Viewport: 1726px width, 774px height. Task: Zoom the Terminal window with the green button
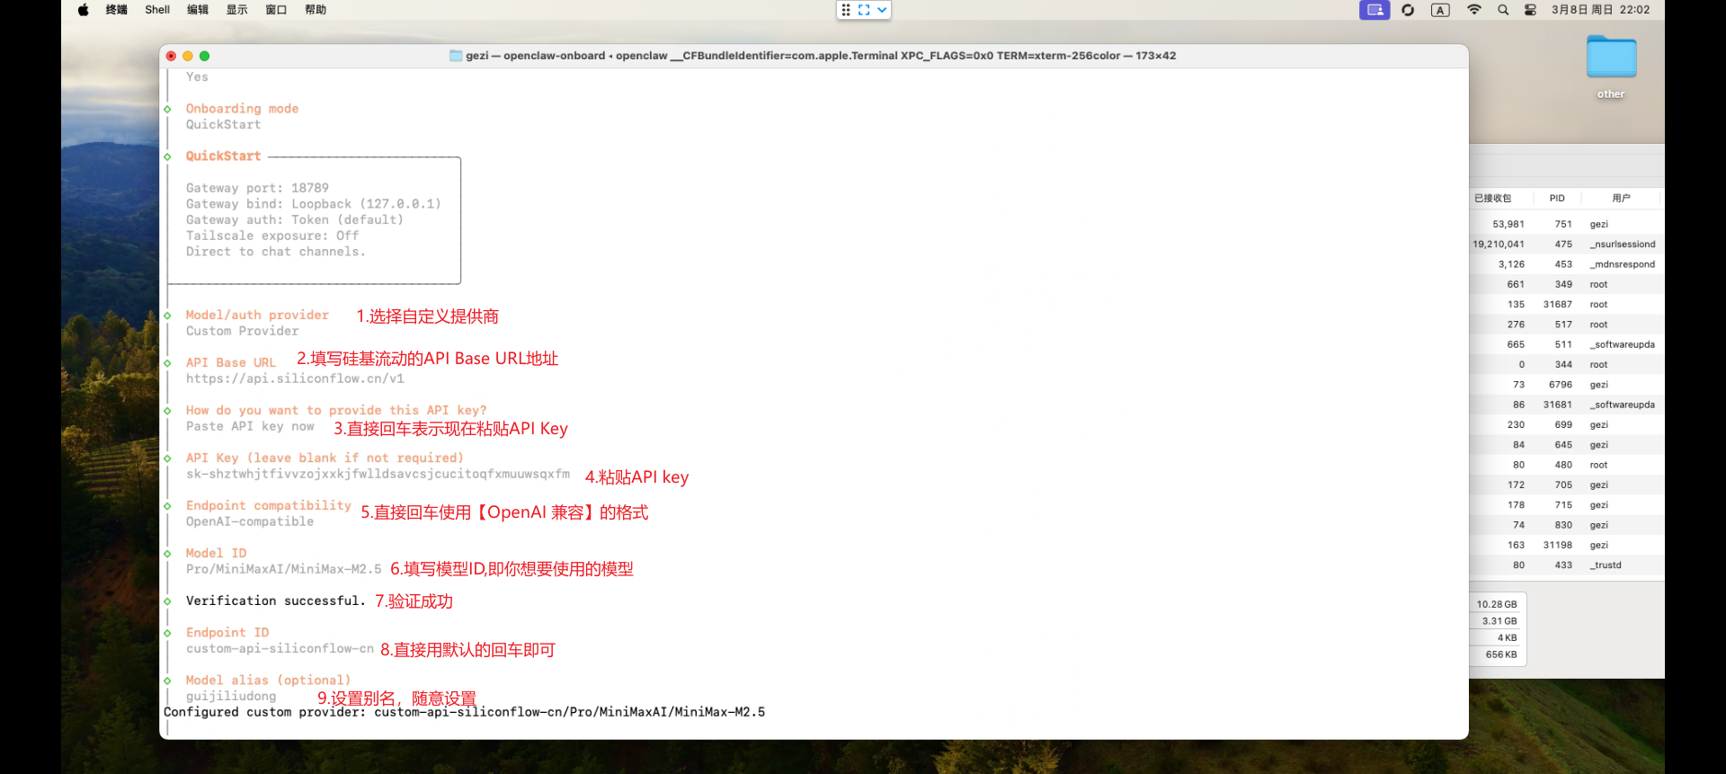click(204, 56)
